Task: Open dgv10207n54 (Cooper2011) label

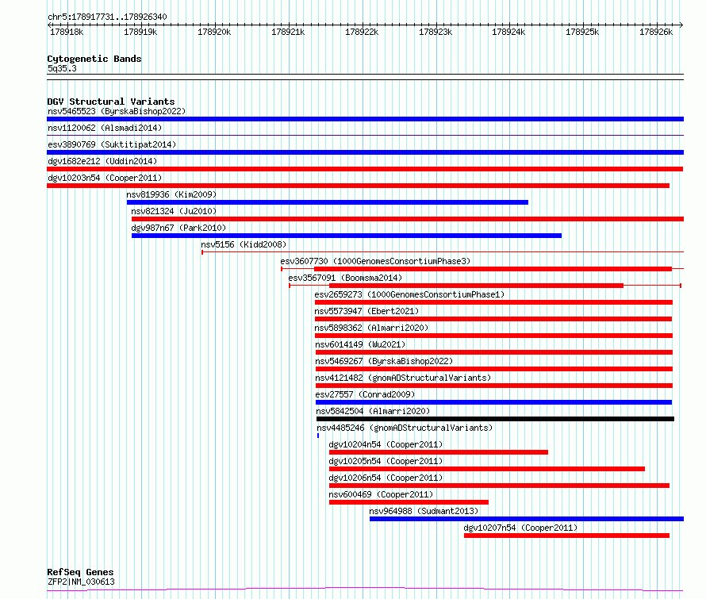Action: tap(520, 528)
